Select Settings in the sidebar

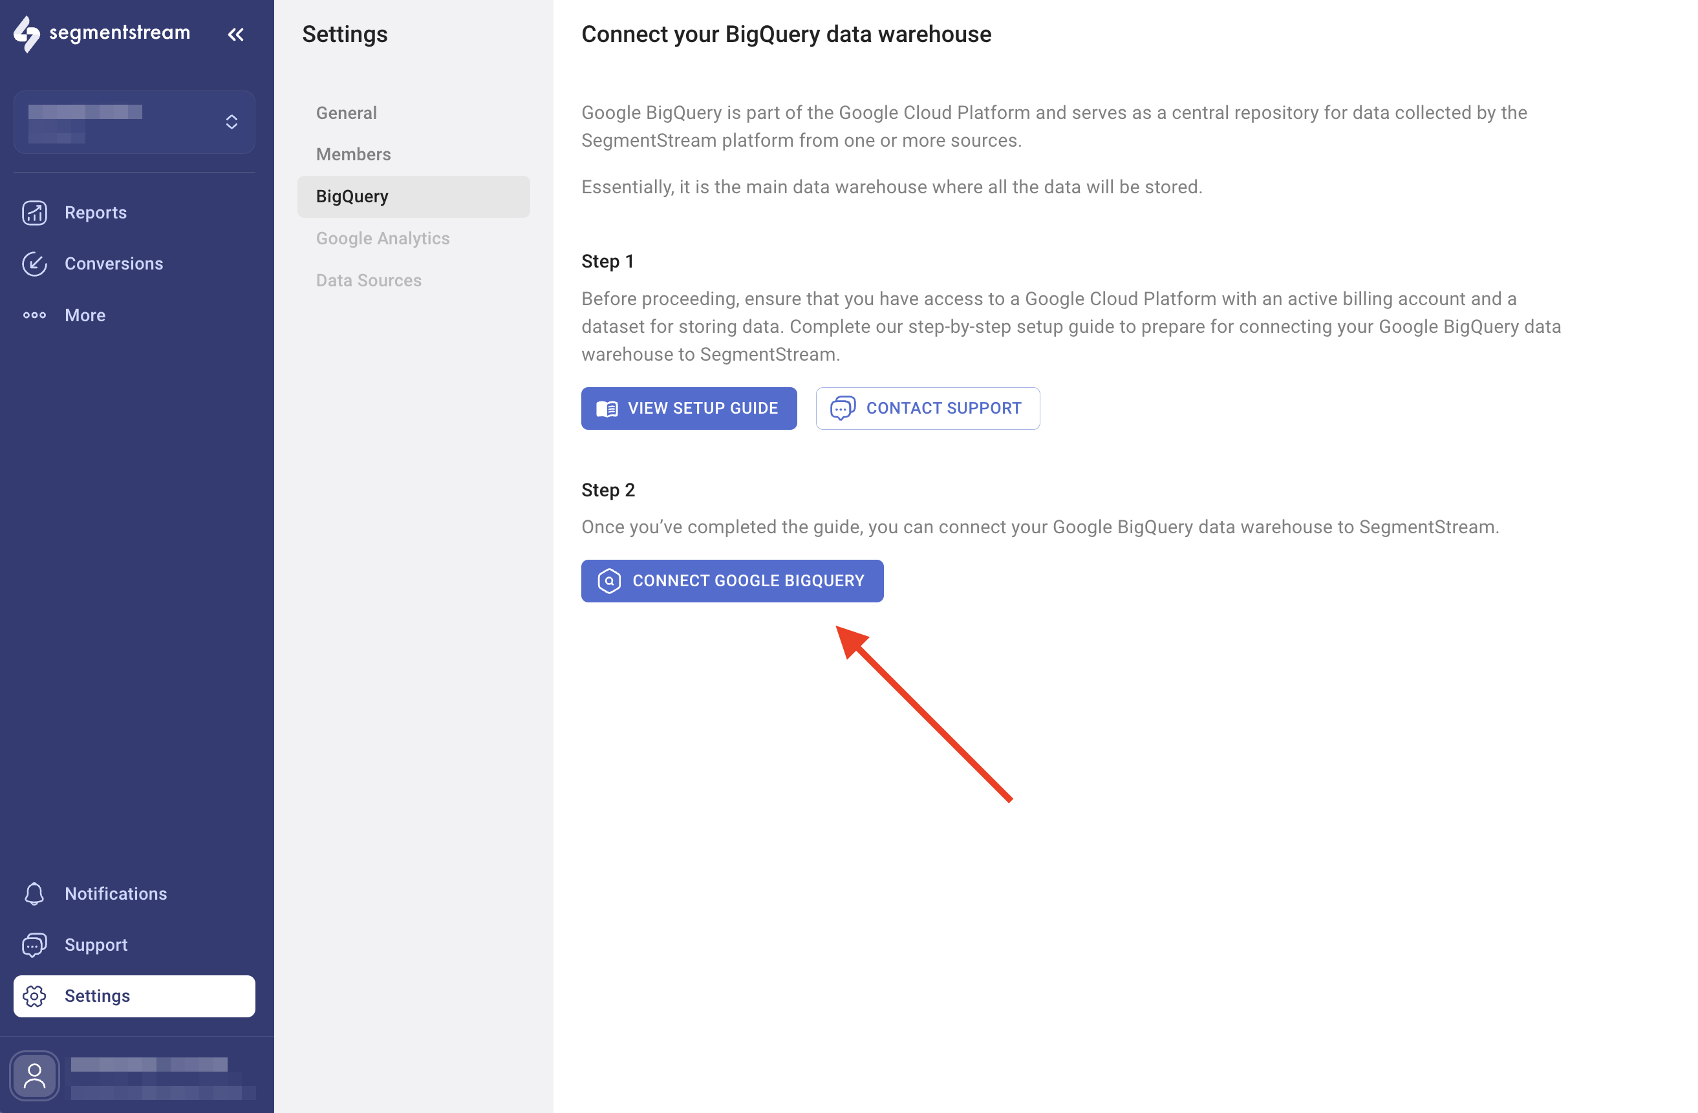pos(134,996)
